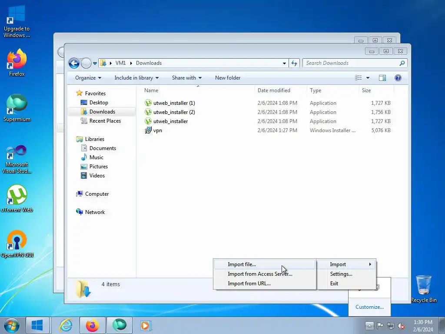Click the Action Center flag tray icon
The image size is (445, 334).
tap(380, 326)
